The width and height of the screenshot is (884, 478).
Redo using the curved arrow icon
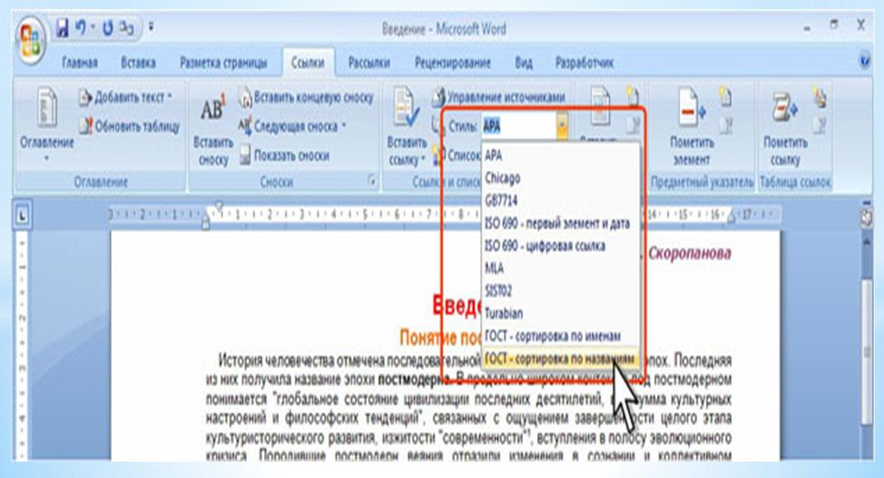107,27
